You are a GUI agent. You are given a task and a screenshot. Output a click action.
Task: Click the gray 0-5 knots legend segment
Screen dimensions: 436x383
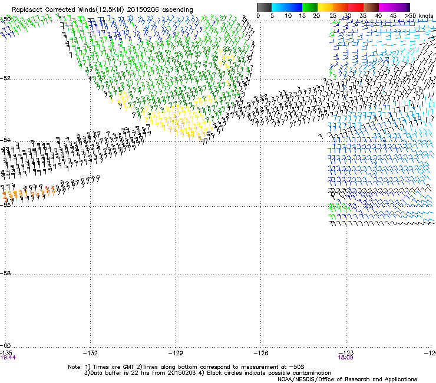(x=264, y=7)
